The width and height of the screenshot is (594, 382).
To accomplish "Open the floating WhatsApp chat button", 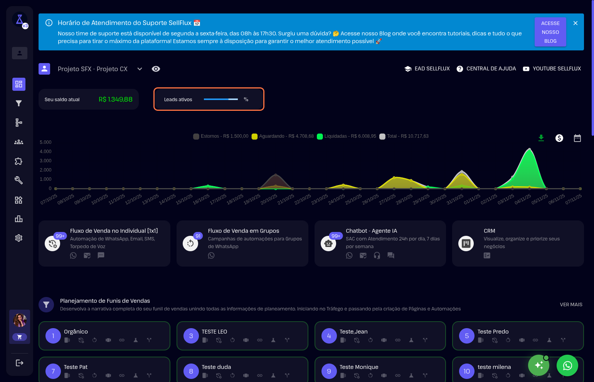I will [x=567, y=365].
